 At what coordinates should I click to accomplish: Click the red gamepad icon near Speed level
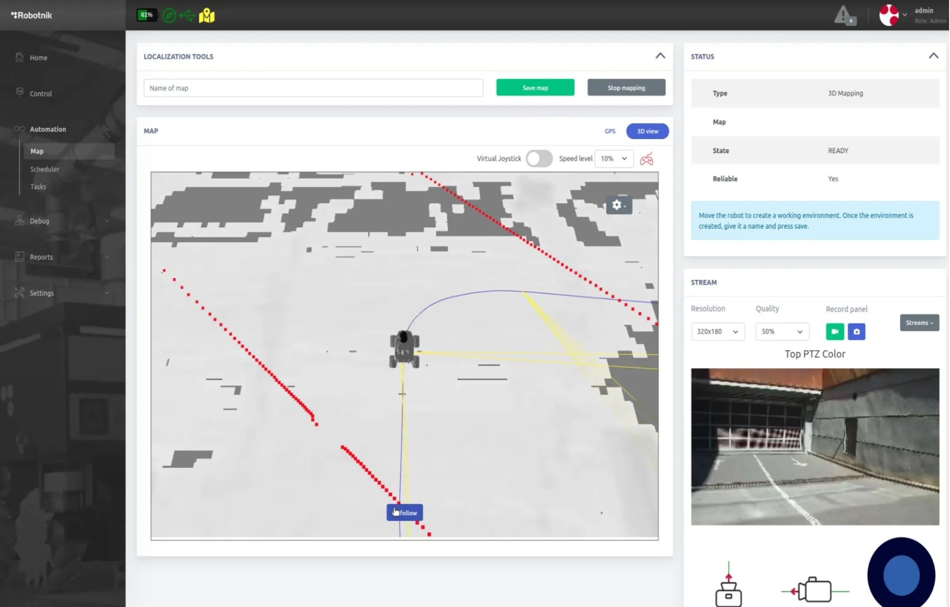[x=647, y=158]
